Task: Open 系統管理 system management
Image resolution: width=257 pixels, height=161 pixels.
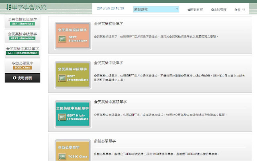Action: (x=218, y=10)
